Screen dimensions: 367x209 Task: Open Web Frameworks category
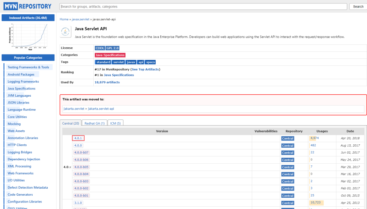[20, 173]
